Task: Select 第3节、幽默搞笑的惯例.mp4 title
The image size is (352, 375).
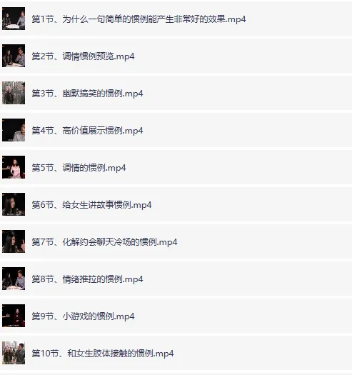Action: pos(87,94)
